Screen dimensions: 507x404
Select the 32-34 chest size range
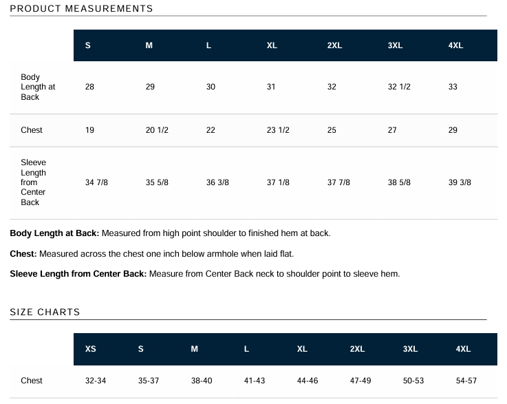tap(96, 381)
